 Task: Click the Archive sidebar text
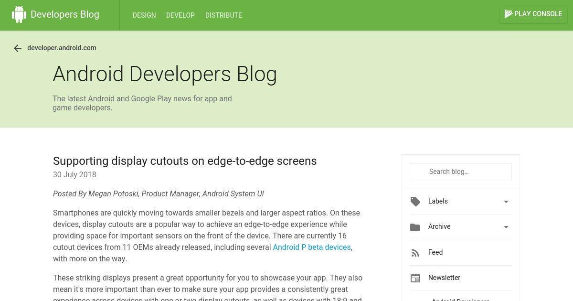[x=439, y=226]
